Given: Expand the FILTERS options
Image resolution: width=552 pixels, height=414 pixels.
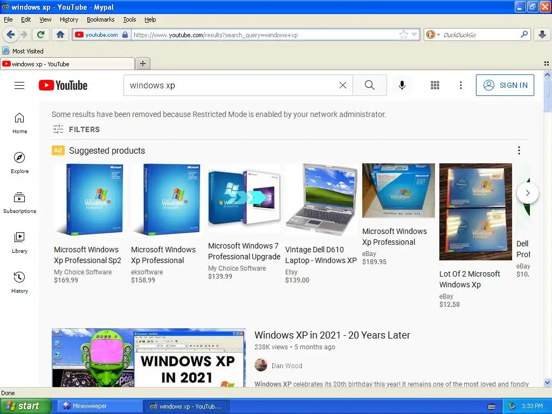Looking at the screenshot, I should (x=76, y=129).
